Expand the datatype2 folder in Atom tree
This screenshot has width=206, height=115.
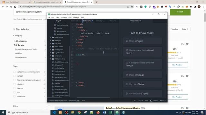[51, 41]
